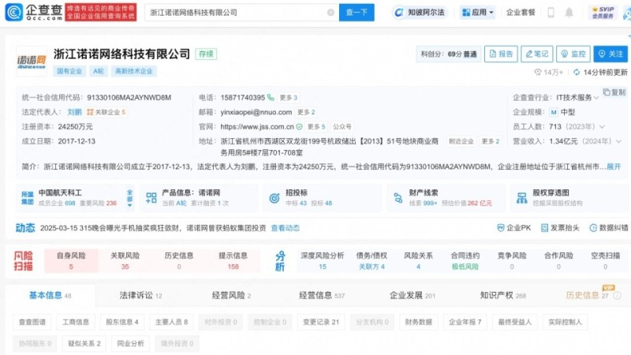Open the 公众号 tag
This screenshot has height=355, width=631.
coord(342,127)
